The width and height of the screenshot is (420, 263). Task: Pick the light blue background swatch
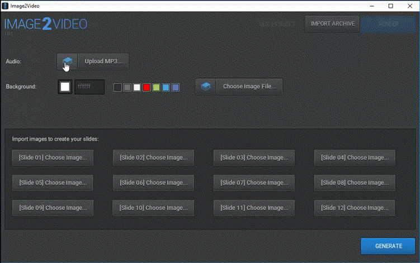166,87
